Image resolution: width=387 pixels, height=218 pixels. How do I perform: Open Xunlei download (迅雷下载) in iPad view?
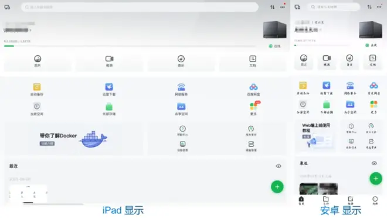click(x=109, y=89)
